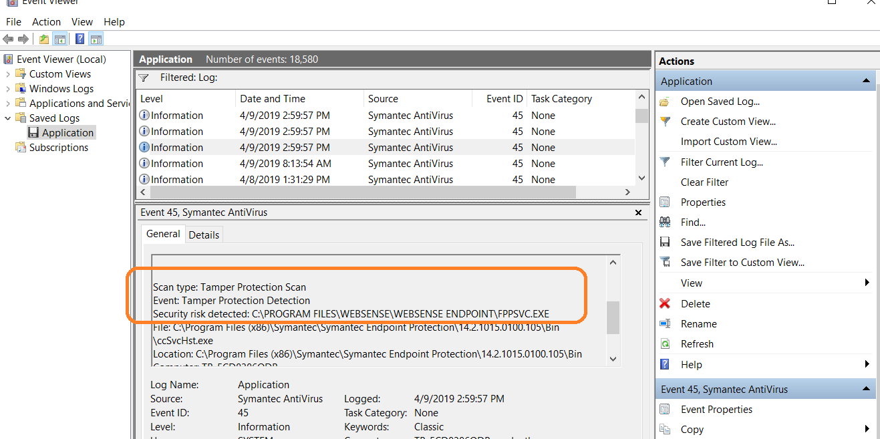
Task: Click the Save Filtered Log File As icon
Action: 664,242
